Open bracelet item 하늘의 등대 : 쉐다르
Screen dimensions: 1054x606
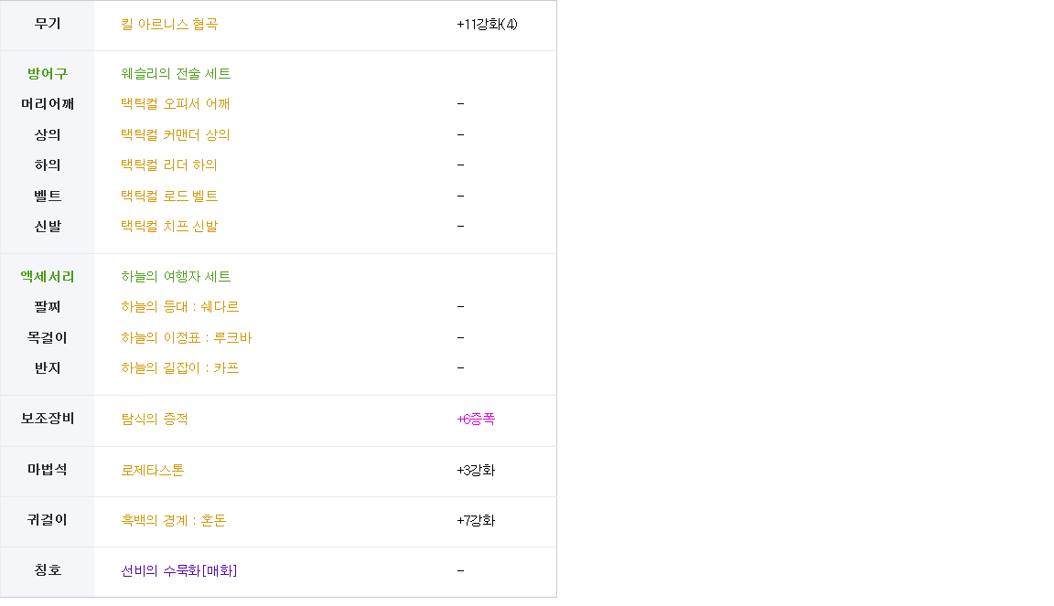[179, 307]
